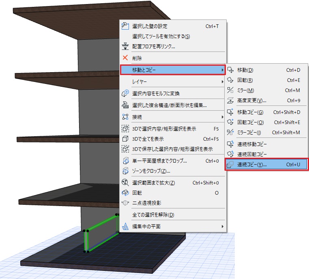Click the 移動コピー(G) drag-copy icon

click(230, 112)
